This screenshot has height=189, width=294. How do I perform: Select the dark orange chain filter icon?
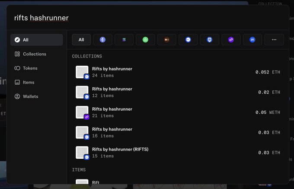(167, 39)
